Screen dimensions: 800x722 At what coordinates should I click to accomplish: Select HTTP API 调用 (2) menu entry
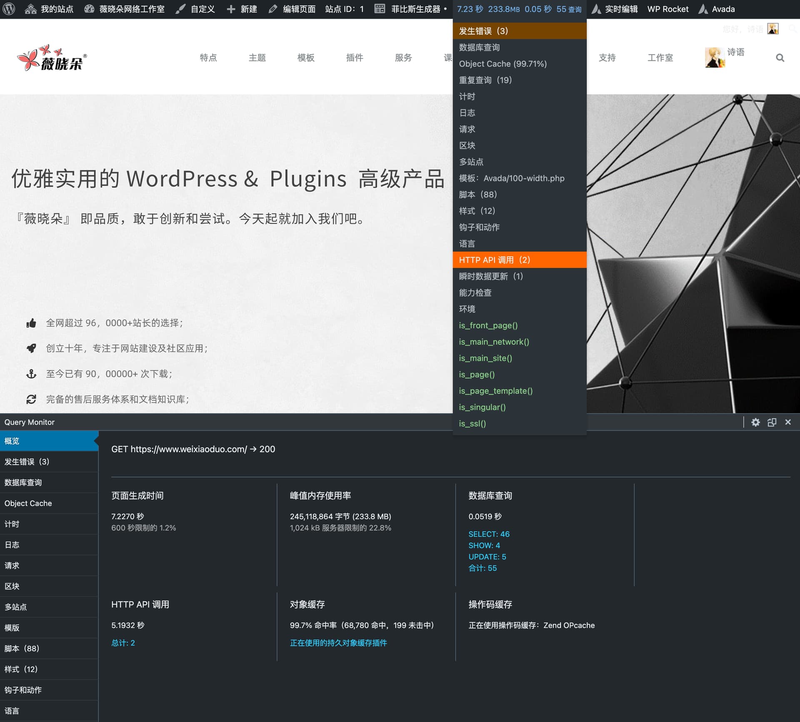point(494,260)
